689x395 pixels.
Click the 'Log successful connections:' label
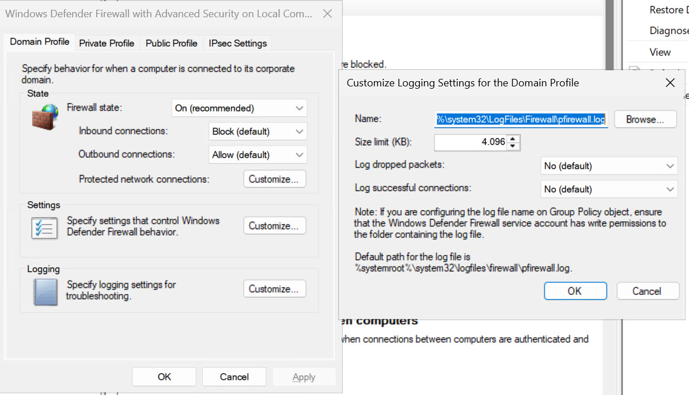[x=412, y=188]
